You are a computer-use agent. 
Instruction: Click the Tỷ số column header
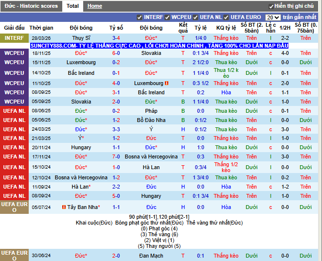(116, 28)
